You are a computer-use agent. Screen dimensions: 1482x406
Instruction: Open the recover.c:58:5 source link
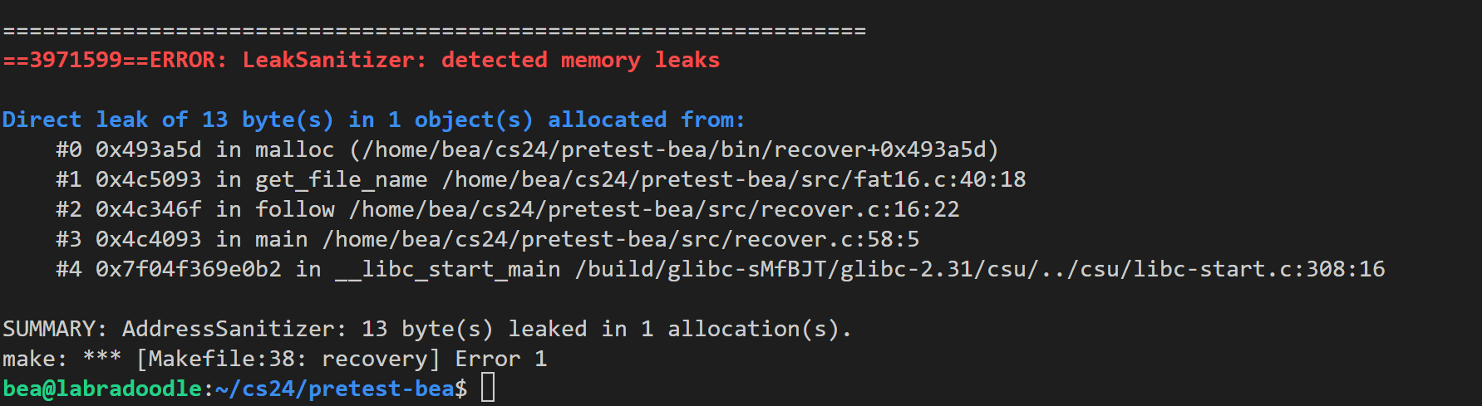(x=620, y=239)
